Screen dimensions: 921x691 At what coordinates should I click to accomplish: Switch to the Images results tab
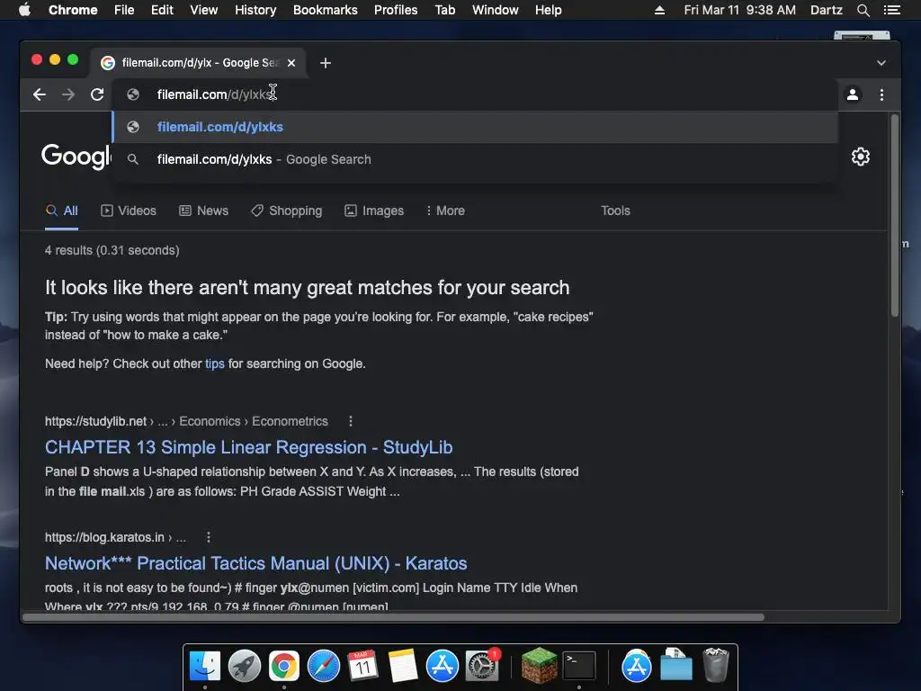pos(374,211)
